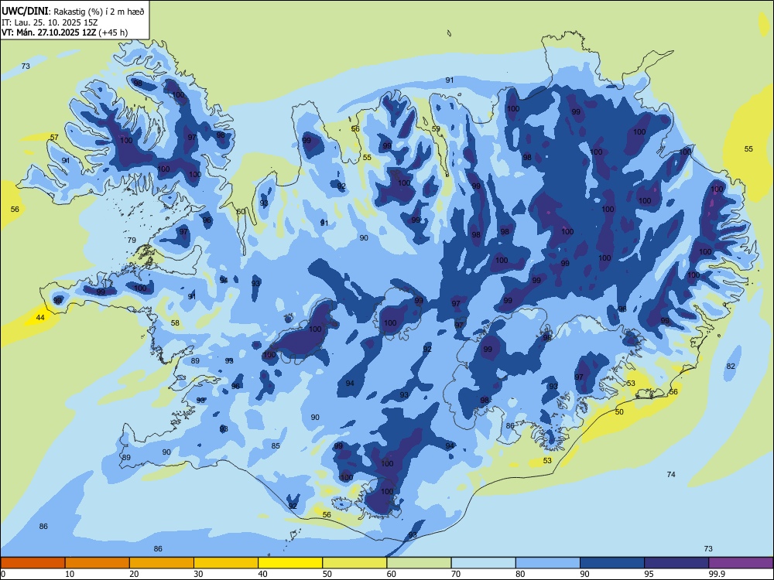Click the map value '57' near the Westfjords
The height and width of the screenshot is (580, 774).
[x=54, y=138]
